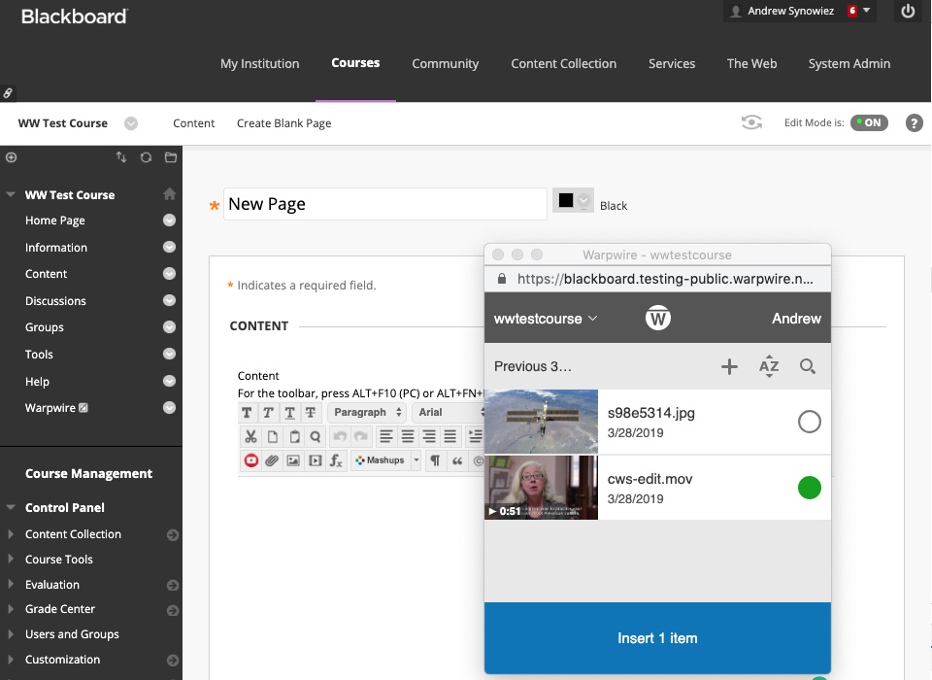Click the Content breadcrumb link
Viewport: 932px width, 680px height.
194,123
